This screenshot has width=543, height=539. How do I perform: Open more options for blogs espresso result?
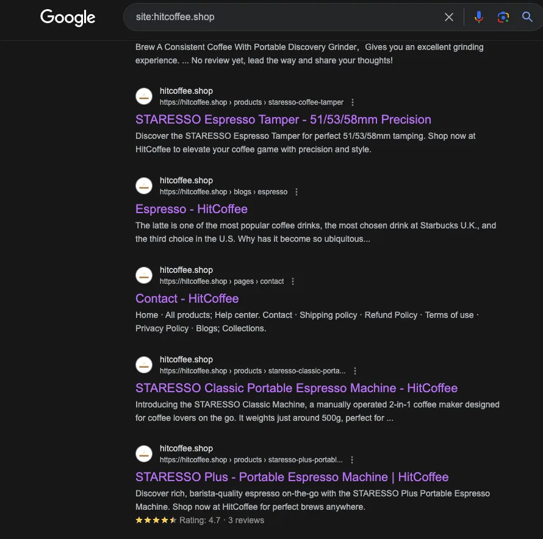(x=297, y=192)
